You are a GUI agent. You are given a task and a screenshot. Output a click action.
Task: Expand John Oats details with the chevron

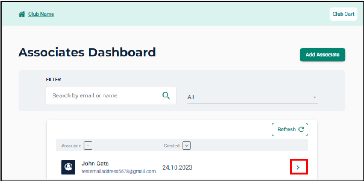point(298,167)
